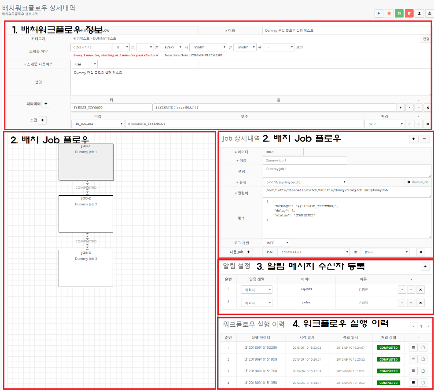Move recipient cspi003 up
This screenshot has height=391, width=434.
click(x=402, y=289)
